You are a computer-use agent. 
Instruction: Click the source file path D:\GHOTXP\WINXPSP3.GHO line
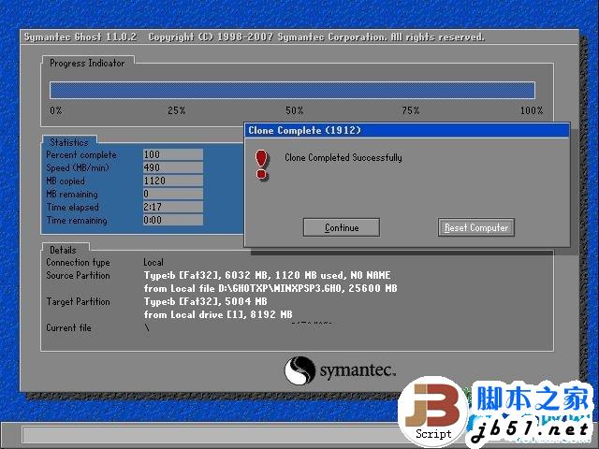point(270,288)
